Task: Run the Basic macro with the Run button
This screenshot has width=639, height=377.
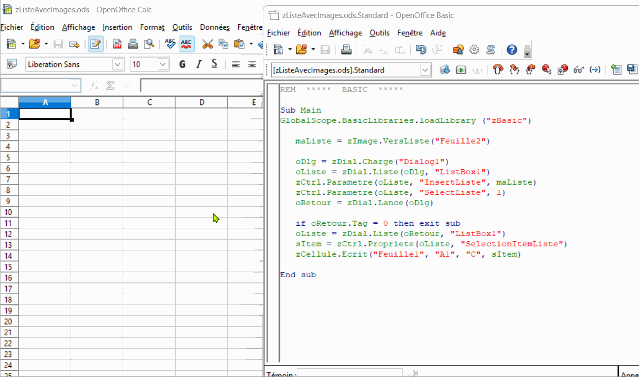Action: click(461, 70)
